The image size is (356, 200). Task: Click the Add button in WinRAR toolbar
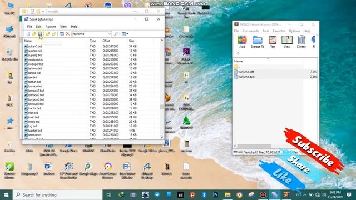pos(242,42)
